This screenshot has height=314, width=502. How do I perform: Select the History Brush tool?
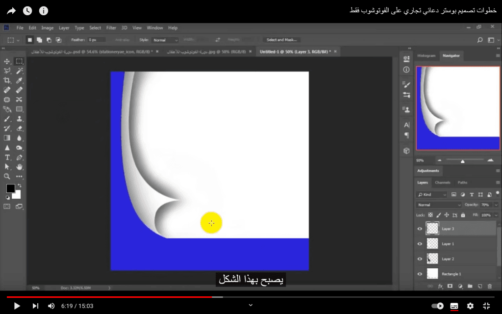[x=7, y=129]
